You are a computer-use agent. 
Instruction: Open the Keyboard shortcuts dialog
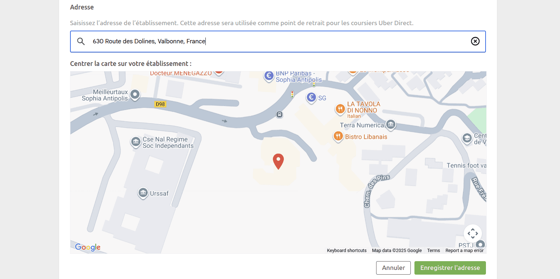click(346, 250)
